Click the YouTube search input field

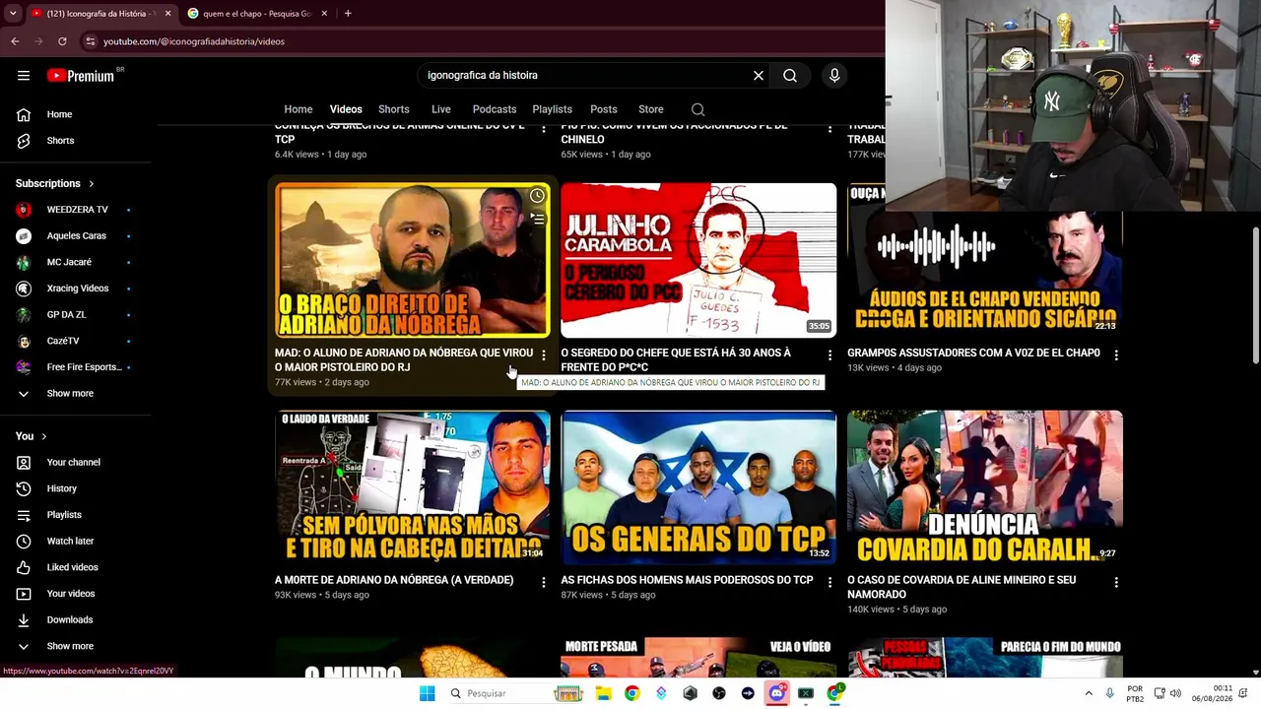tap(585, 75)
